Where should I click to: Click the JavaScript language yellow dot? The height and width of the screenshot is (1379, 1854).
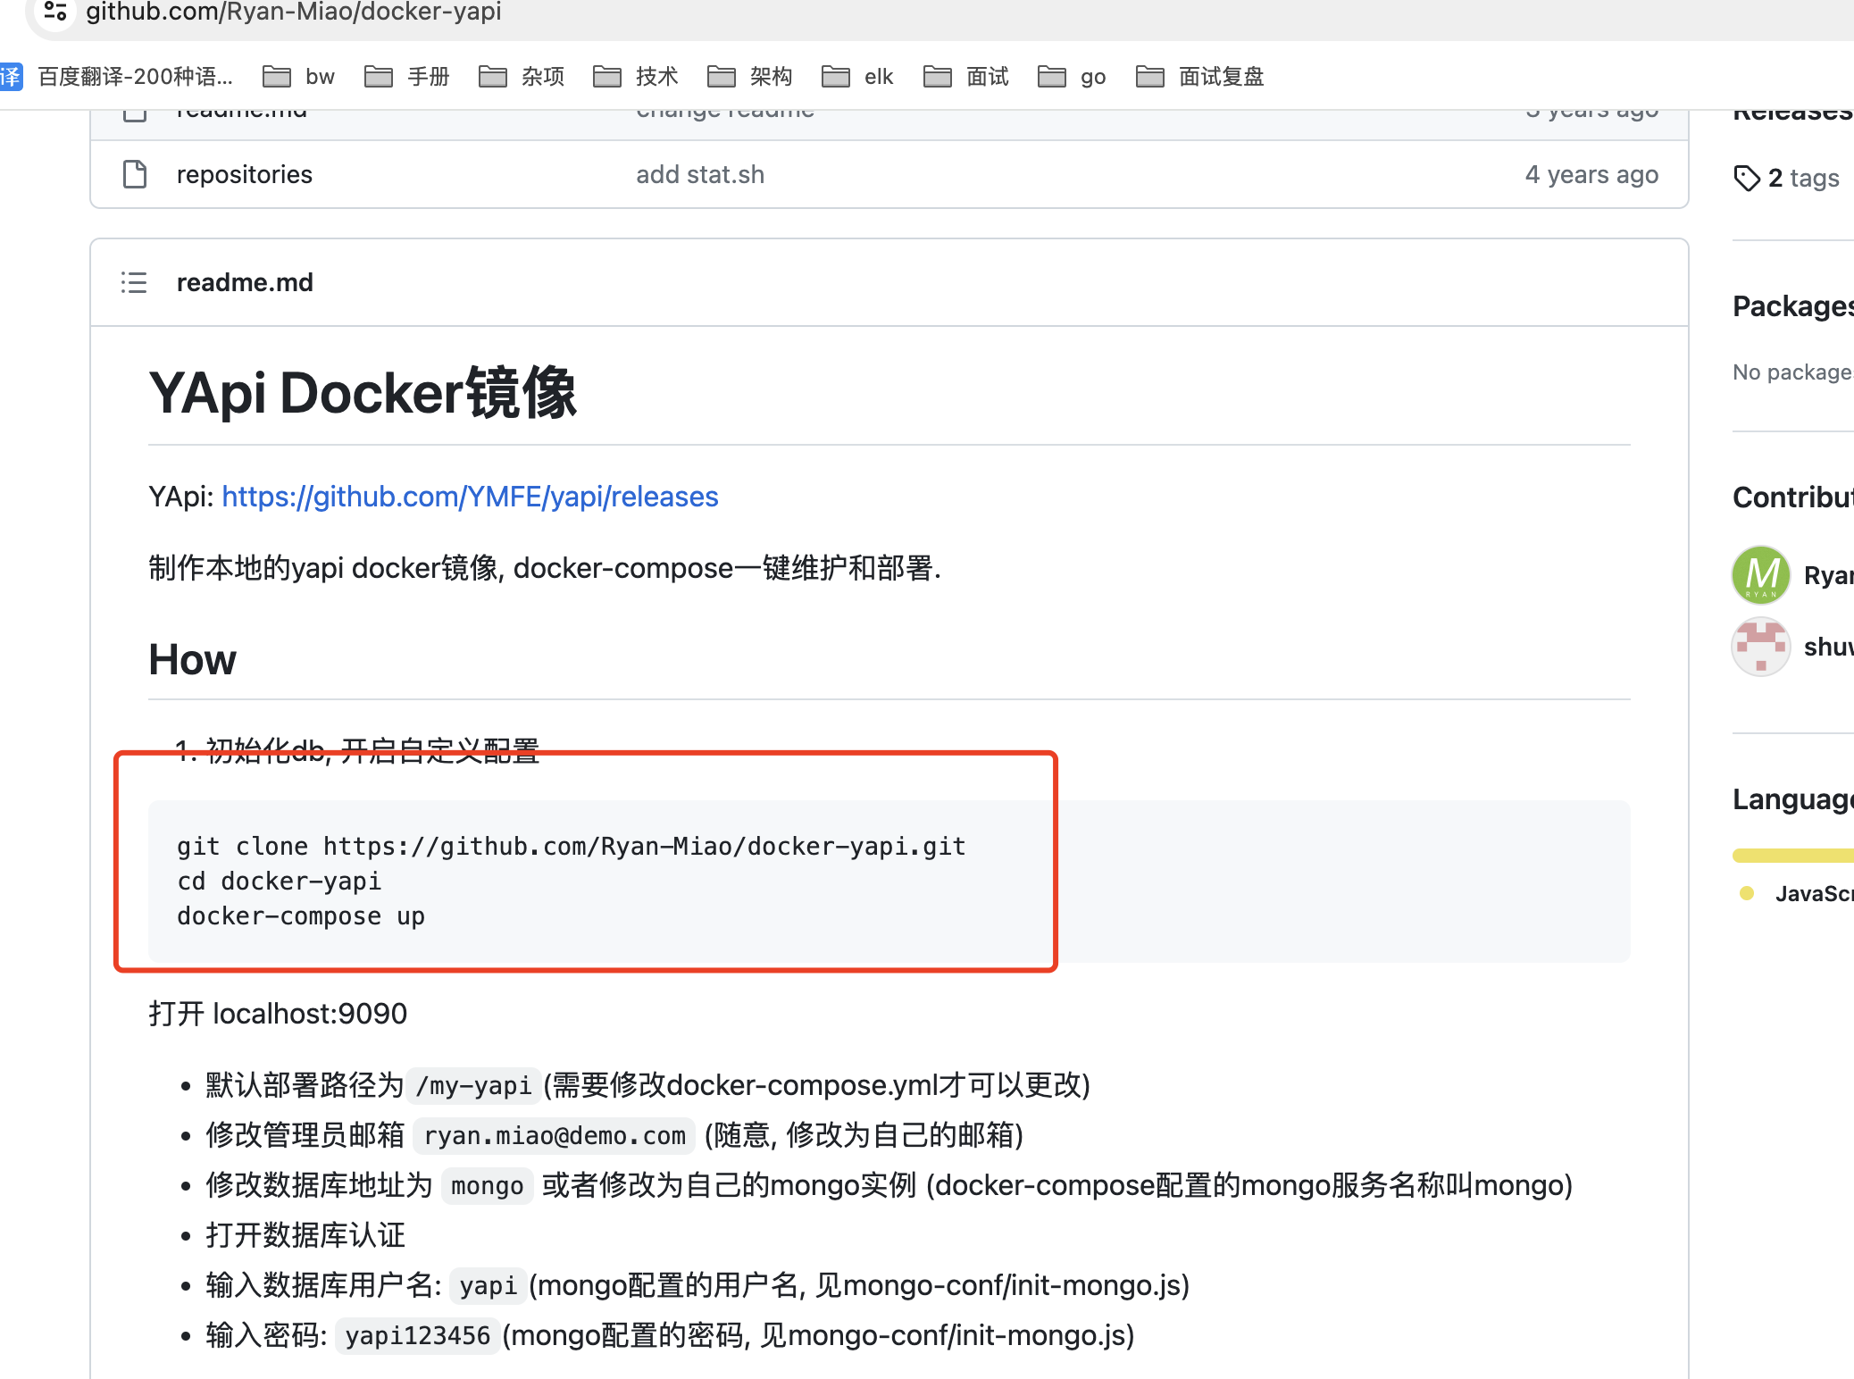point(1747,893)
